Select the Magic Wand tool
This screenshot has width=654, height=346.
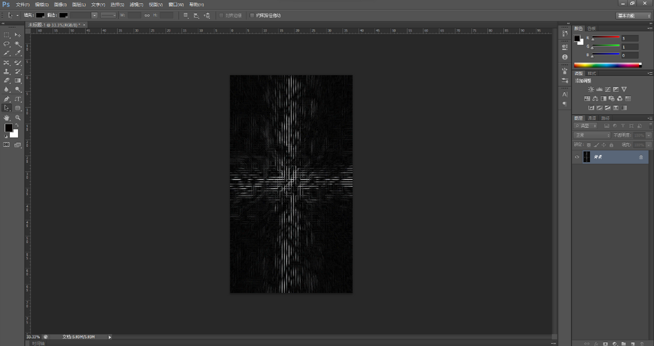tap(18, 44)
